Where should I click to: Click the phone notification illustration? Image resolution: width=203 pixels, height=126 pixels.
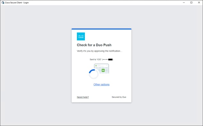pos(101,69)
